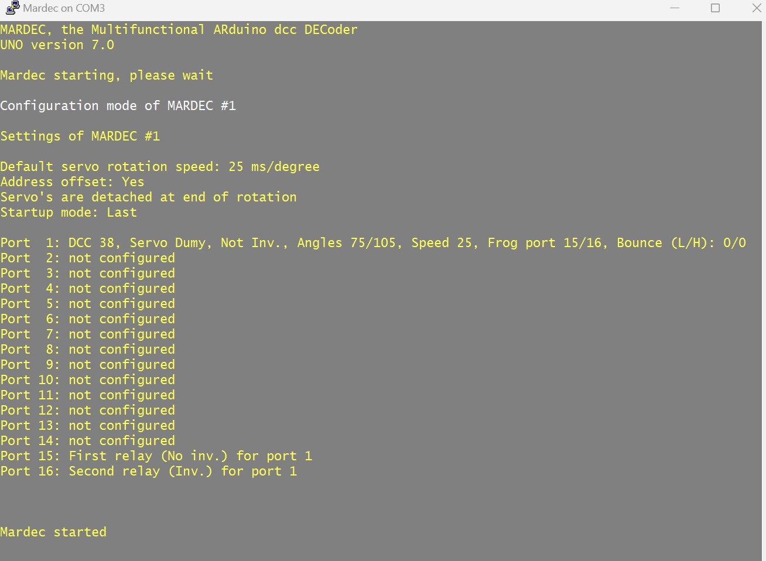Click 'Port 8: not configured' line
766x561 pixels.
87,350
